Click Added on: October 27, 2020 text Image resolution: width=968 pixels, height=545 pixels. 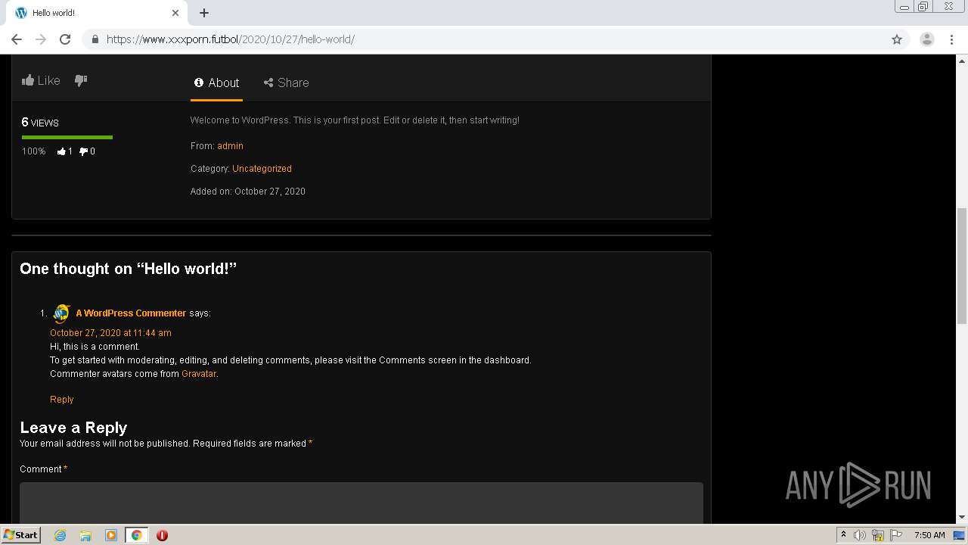(x=248, y=192)
